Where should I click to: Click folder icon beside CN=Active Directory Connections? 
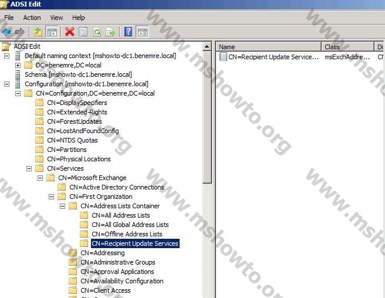click(62, 187)
